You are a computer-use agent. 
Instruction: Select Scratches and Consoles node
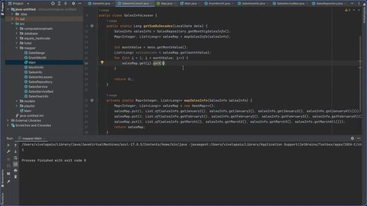pos(33,125)
